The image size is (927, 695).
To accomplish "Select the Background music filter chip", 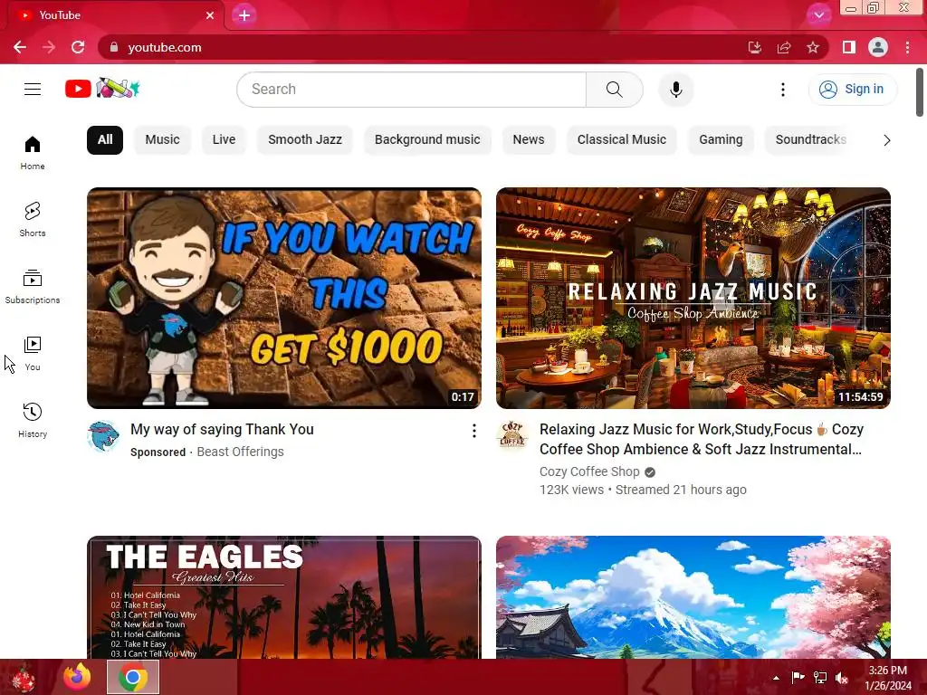I will pyautogui.click(x=427, y=140).
